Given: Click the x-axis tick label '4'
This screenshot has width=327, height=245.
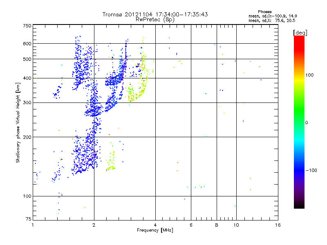Looking at the screenshot, I should pyautogui.click(x=155, y=225).
